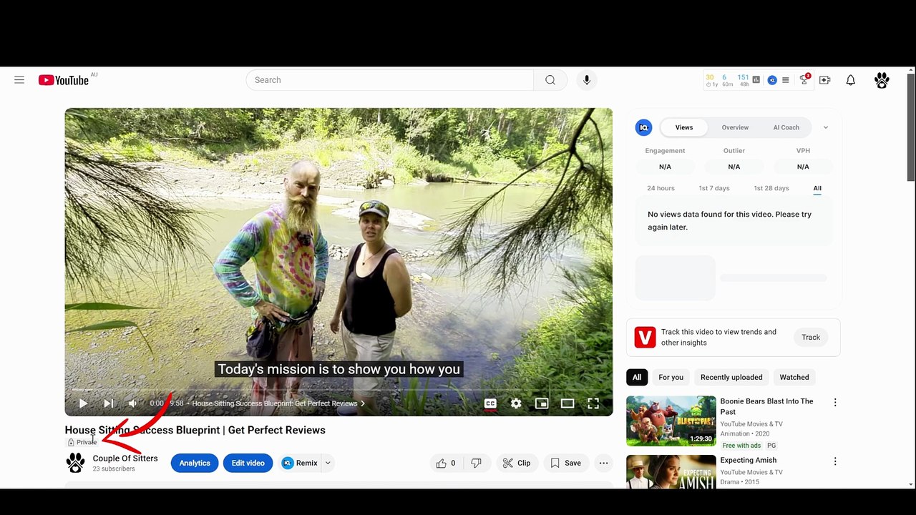Enable miniplayer mode icon
Viewport: 916px width, 515px height.
click(542, 403)
